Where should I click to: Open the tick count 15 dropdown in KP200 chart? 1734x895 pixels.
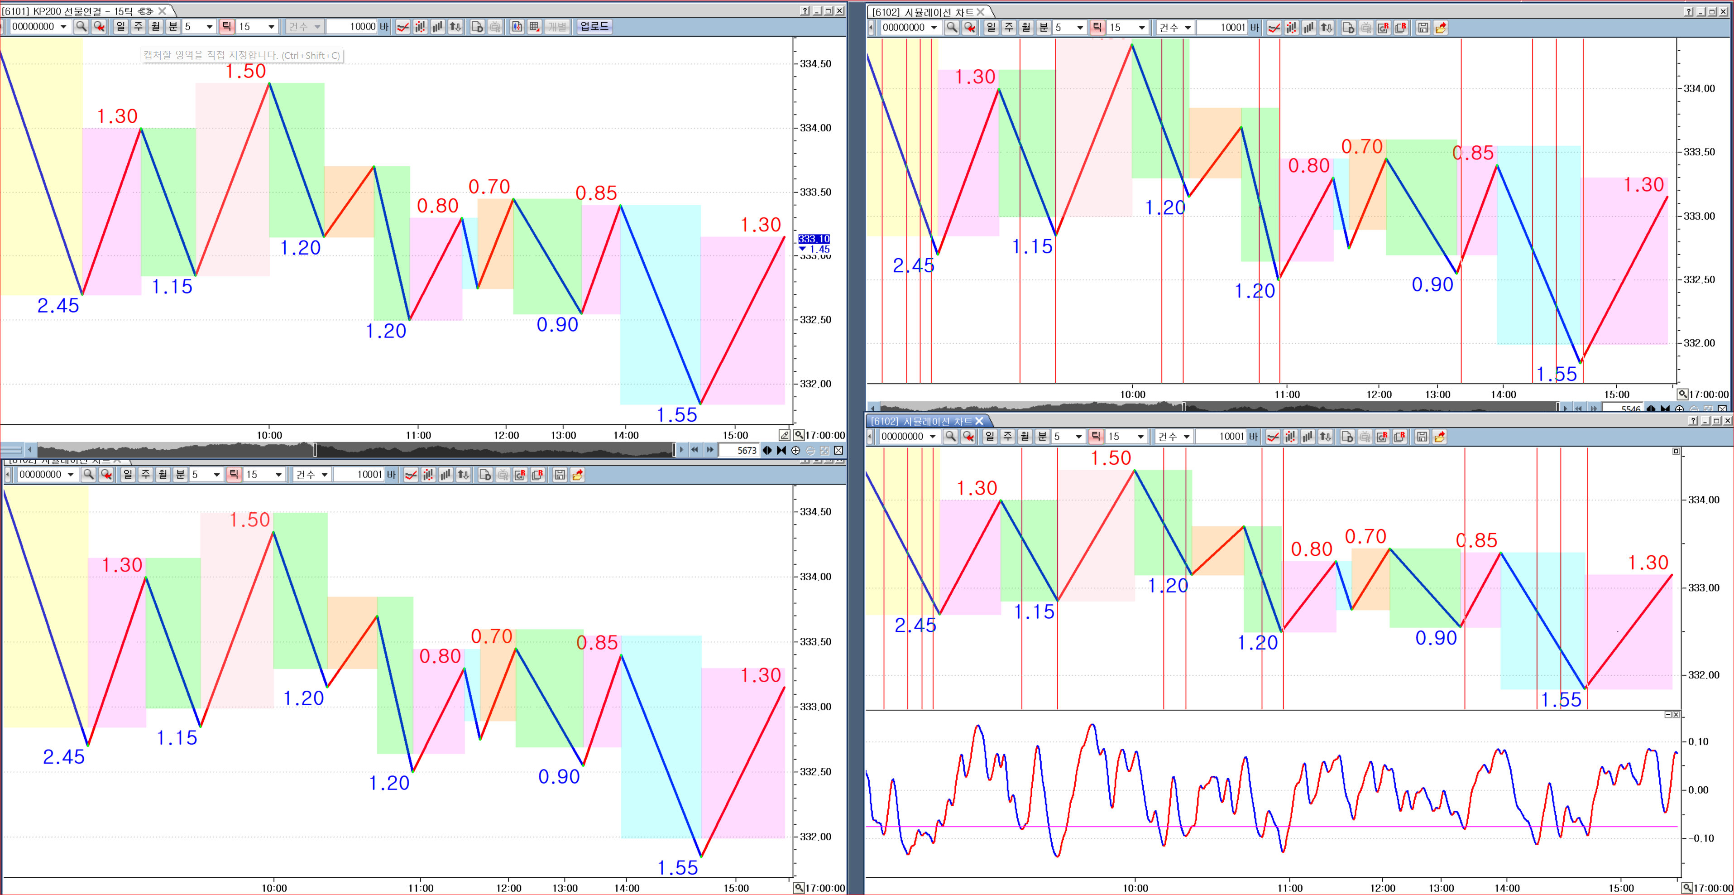coord(271,27)
